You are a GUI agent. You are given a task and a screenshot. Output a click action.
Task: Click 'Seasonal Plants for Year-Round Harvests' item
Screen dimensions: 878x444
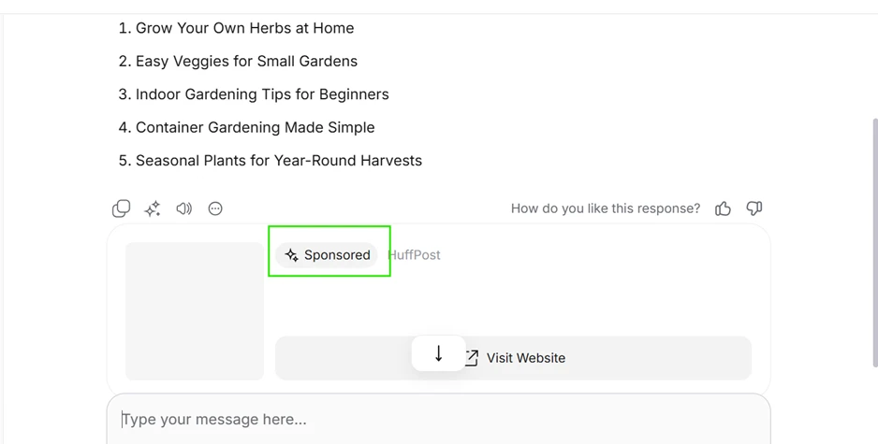[x=279, y=161]
